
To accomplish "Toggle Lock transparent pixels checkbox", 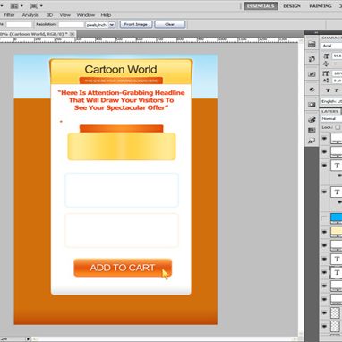I will (x=338, y=127).
